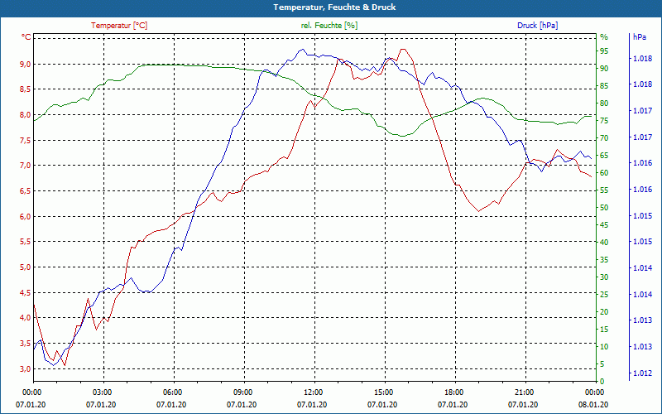Click the '4,0' temperature axis tick
The width and height of the screenshot is (662, 414).
(x=26, y=318)
